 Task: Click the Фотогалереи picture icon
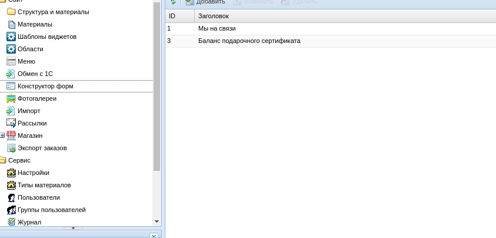pyautogui.click(x=11, y=98)
